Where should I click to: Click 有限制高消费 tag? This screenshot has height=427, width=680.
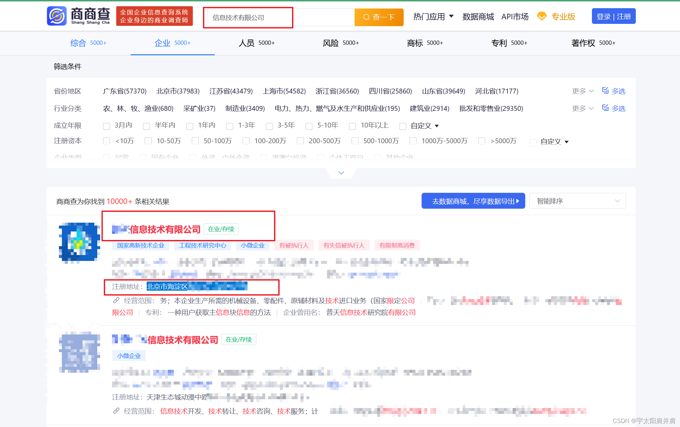click(x=397, y=245)
